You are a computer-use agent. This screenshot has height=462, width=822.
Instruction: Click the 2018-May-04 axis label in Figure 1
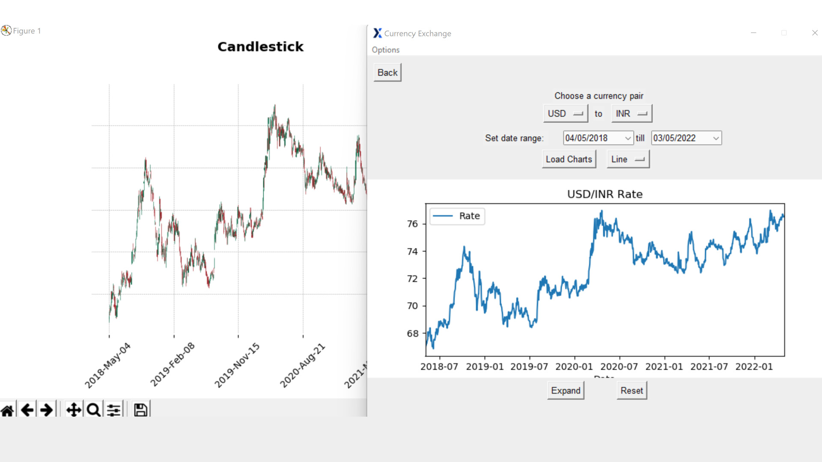107,365
